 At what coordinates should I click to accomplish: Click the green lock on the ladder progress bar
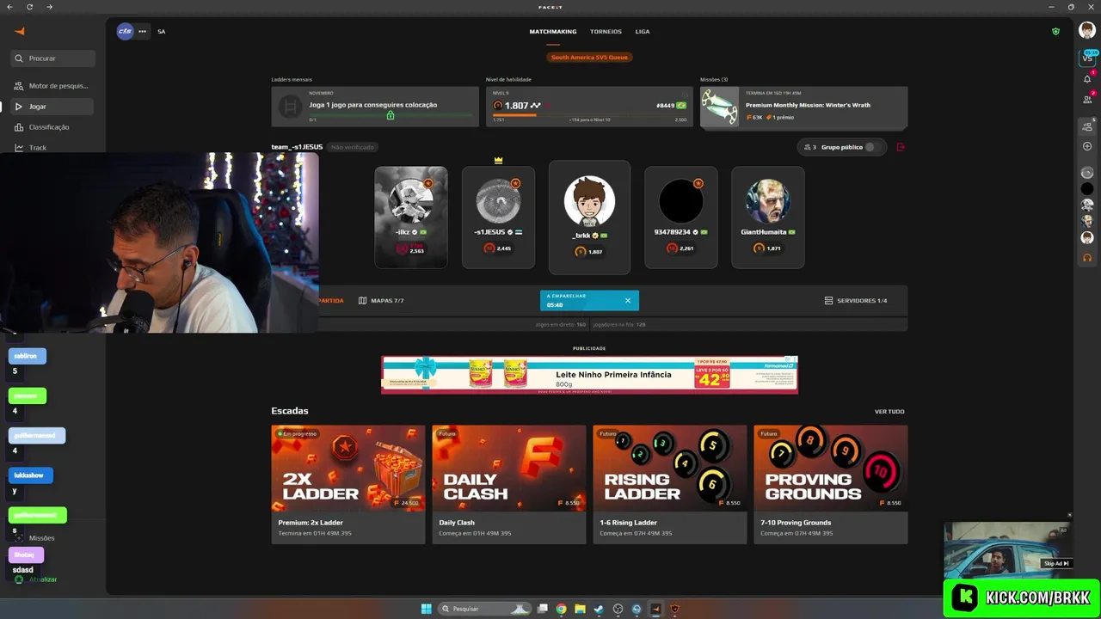(x=390, y=115)
